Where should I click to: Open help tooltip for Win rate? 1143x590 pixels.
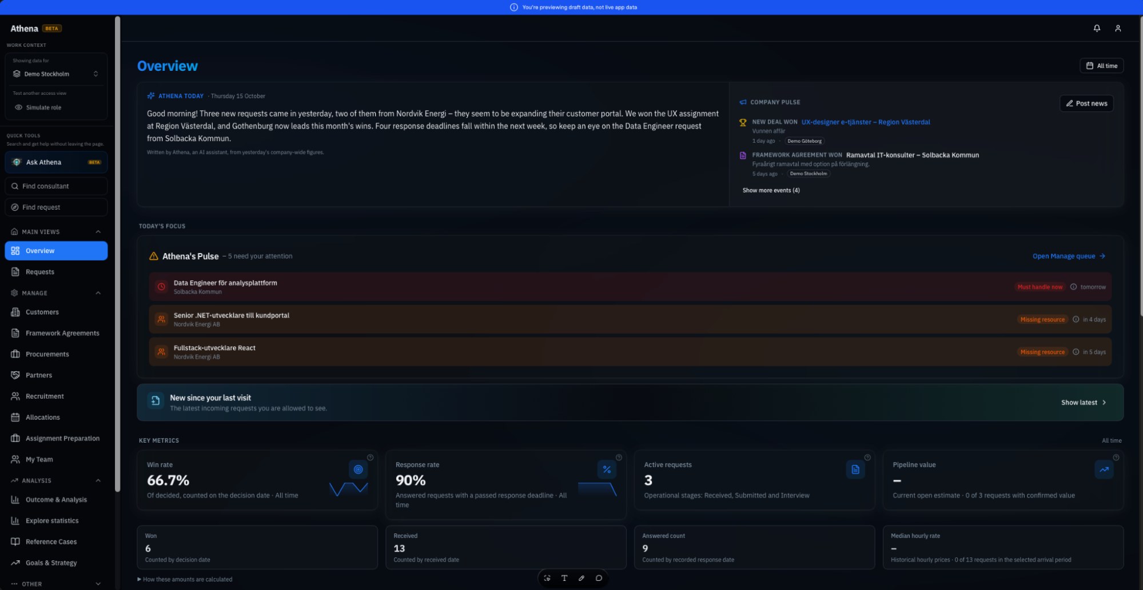click(370, 457)
